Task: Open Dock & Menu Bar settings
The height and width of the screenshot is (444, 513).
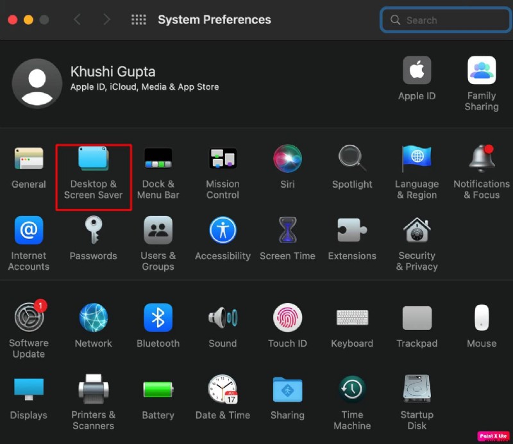Action: (x=158, y=159)
